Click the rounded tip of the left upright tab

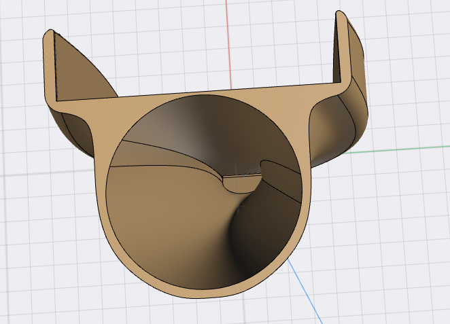(x=50, y=33)
